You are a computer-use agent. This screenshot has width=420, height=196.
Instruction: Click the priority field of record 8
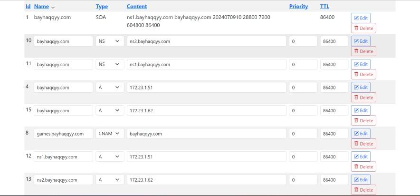[x=303, y=134]
